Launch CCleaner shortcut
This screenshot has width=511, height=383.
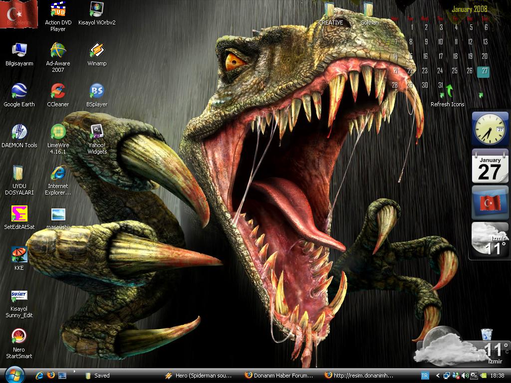pos(58,95)
